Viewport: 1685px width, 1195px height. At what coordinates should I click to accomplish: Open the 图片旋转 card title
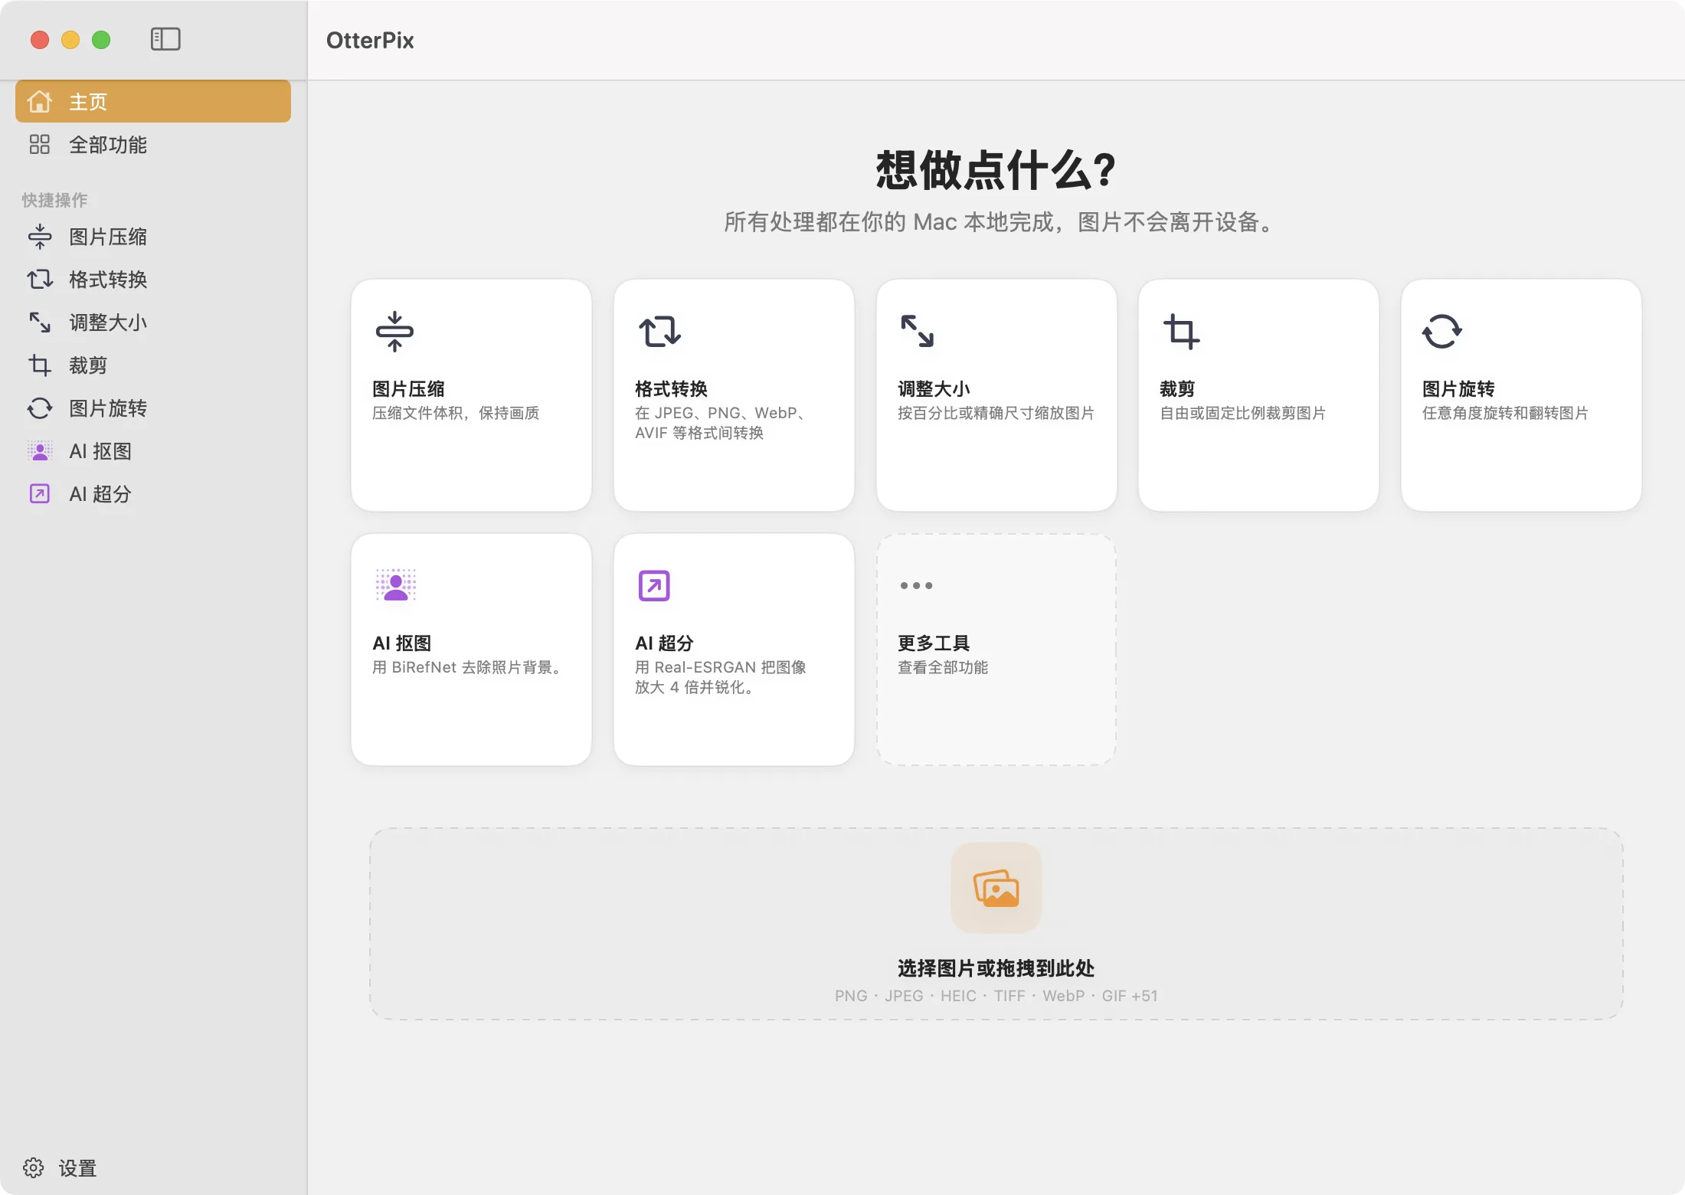coord(1458,389)
